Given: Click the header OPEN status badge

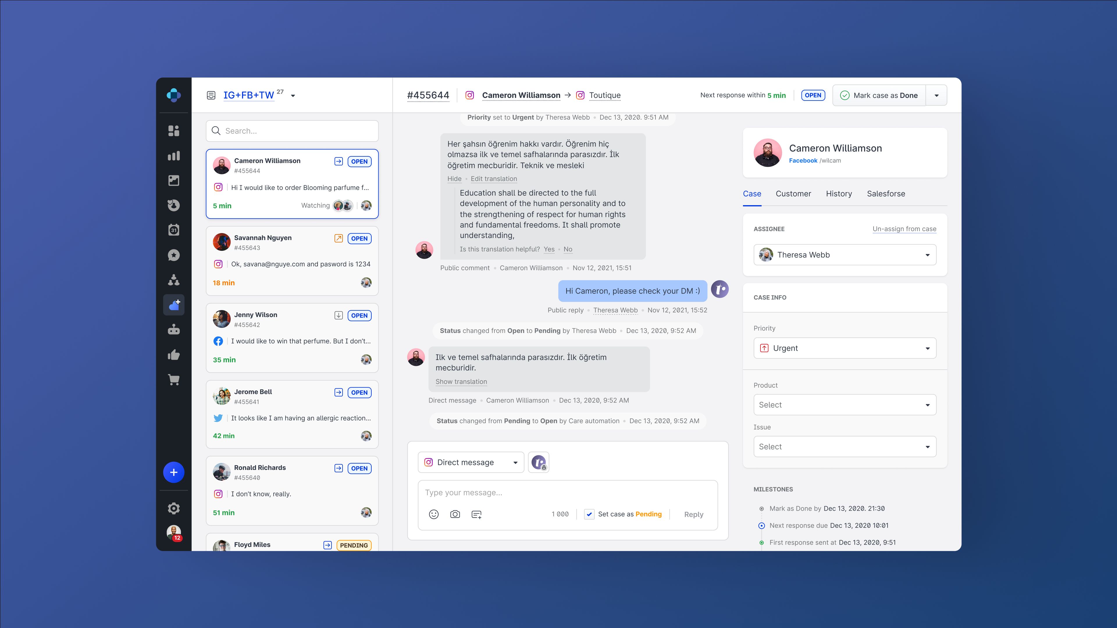Looking at the screenshot, I should coord(813,95).
